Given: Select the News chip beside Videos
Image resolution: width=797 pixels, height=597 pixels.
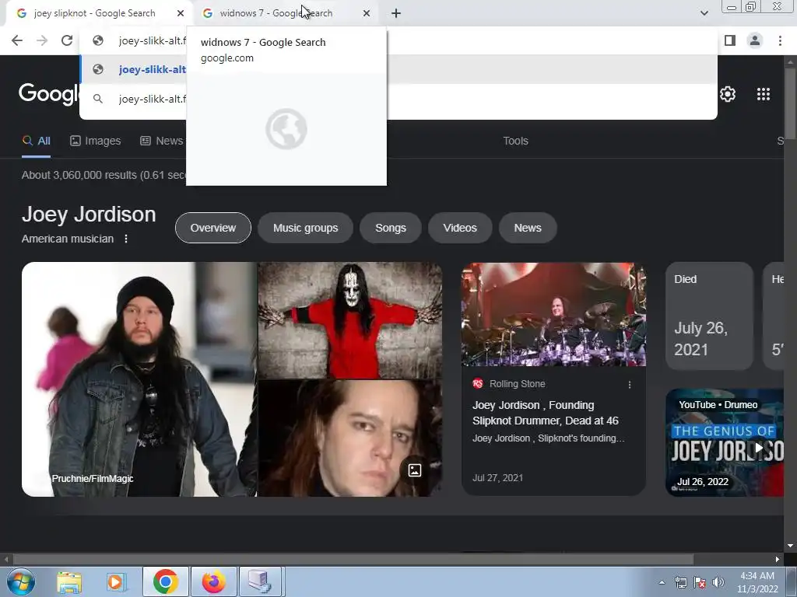Looking at the screenshot, I should 528,228.
